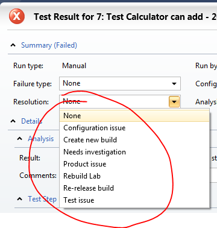Screen dimensions: 217x228
Task: Close the Resolution dropdown using its arrow button
Action: [x=174, y=102]
